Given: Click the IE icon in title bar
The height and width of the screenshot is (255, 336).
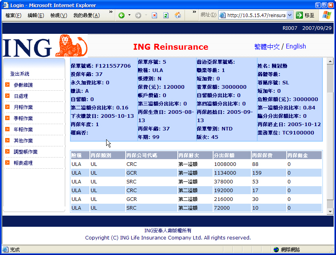Looking at the screenshot, I should coord(6,5).
